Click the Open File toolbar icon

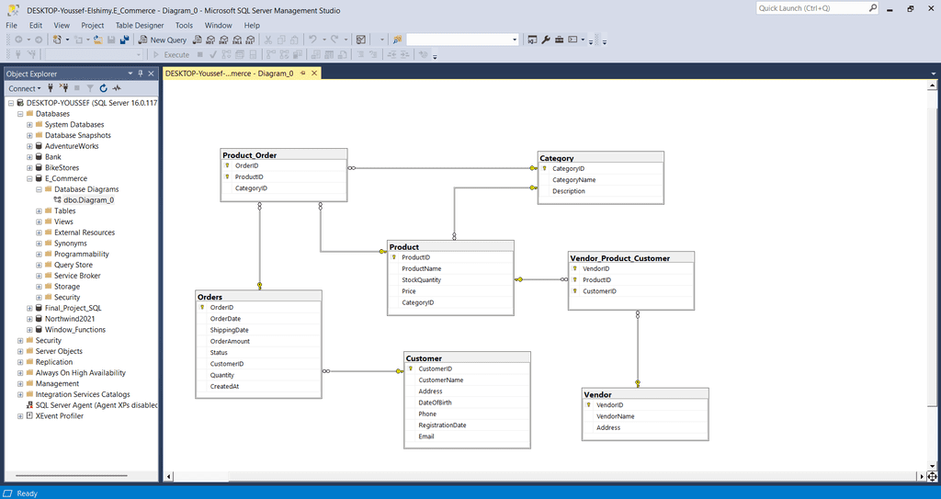point(98,40)
